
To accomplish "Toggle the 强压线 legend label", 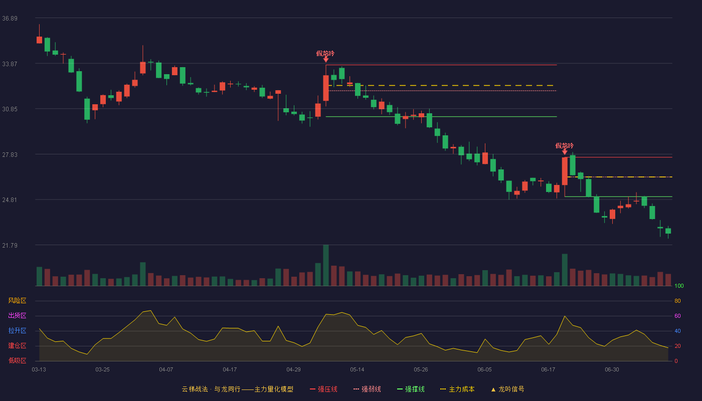I will click(x=327, y=389).
